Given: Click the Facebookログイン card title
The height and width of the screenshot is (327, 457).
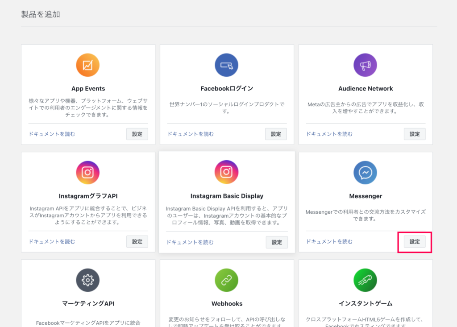Looking at the screenshot, I should 227,89.
